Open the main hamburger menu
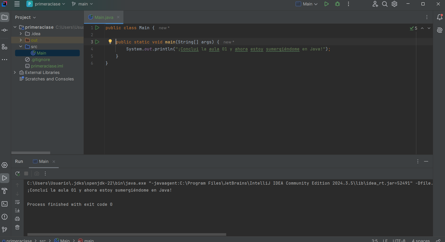 coord(17,4)
